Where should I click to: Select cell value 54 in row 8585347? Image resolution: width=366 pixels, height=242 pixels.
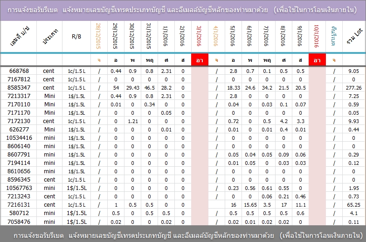(x=116, y=88)
